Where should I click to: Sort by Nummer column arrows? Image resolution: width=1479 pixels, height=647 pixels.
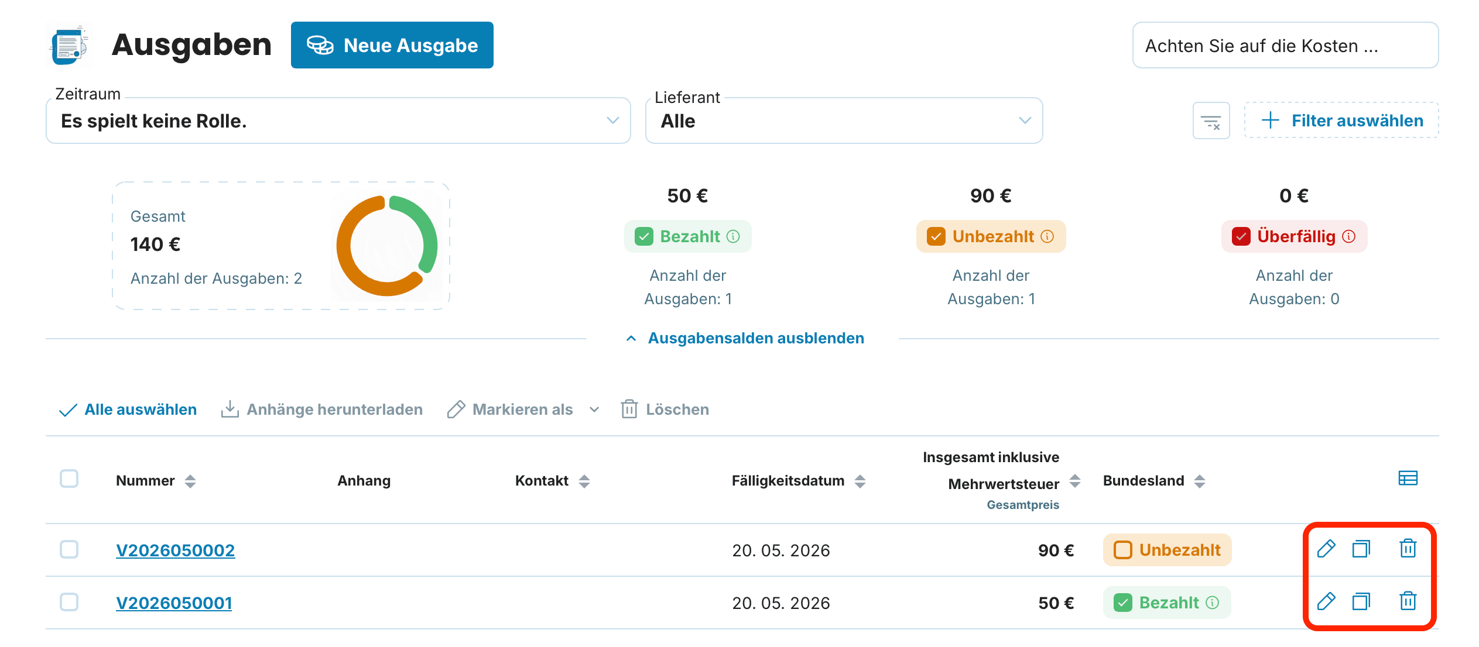[x=190, y=481]
